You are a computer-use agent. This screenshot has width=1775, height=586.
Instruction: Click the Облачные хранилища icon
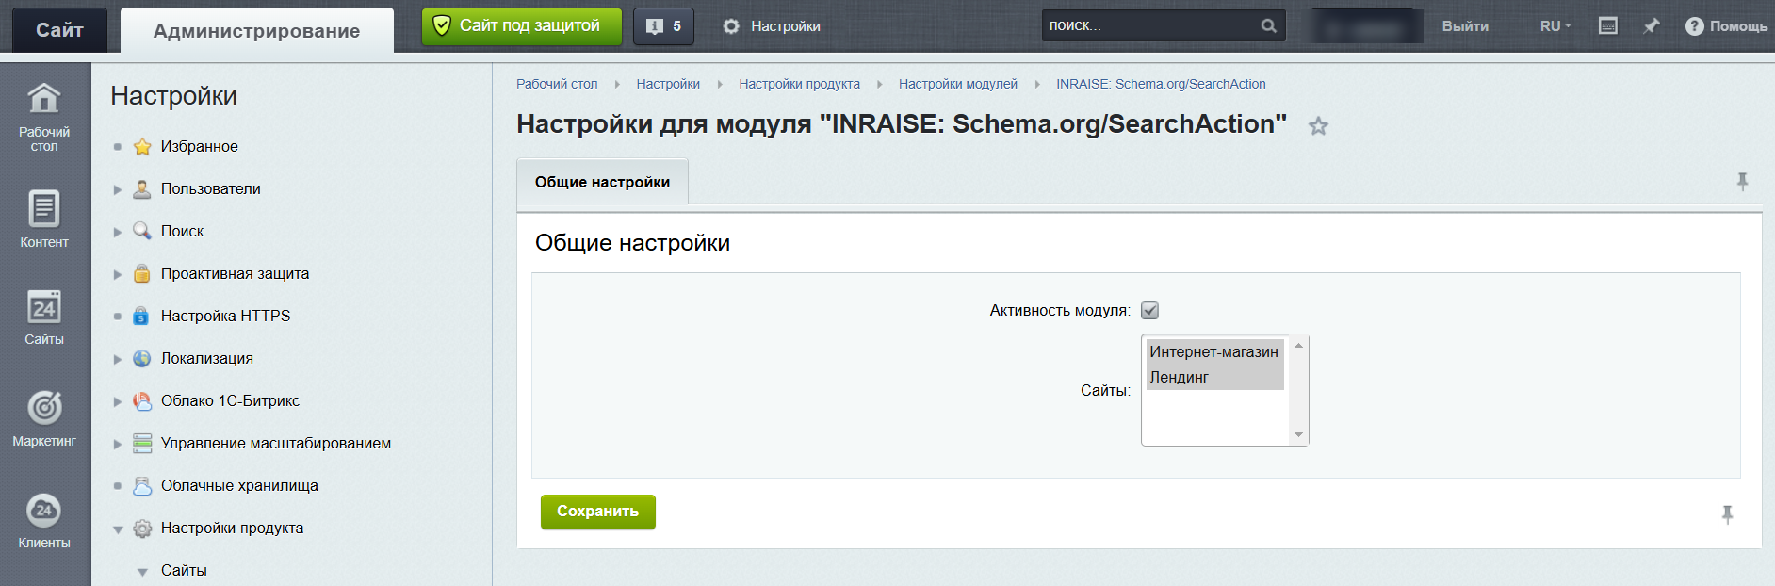[x=142, y=485]
